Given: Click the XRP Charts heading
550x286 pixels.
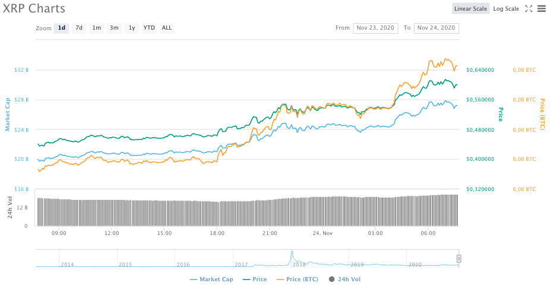Looking at the screenshot, I should coord(34,8).
